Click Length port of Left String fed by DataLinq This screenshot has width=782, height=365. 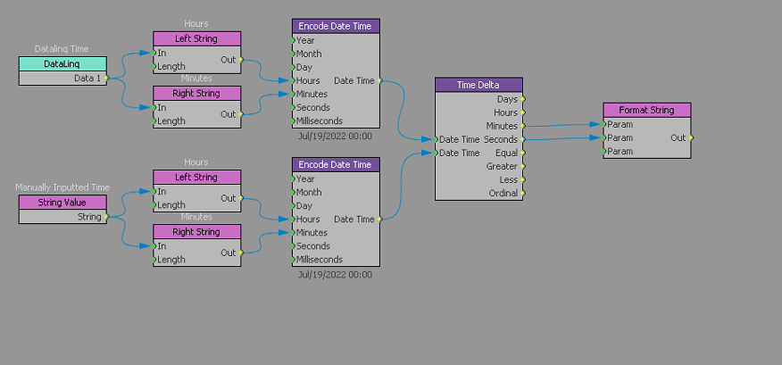coord(154,66)
